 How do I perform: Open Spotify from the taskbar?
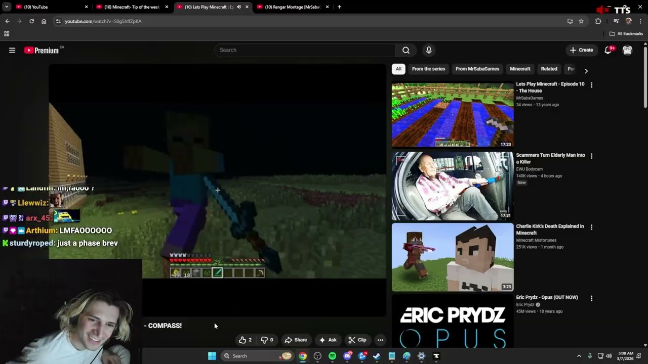[332, 356]
